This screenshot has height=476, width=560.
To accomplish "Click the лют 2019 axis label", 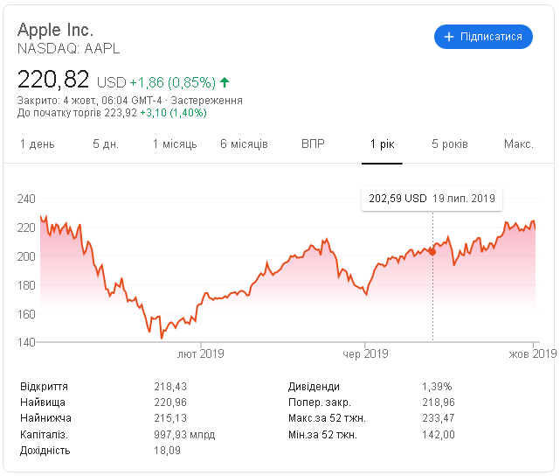I will coord(201,353).
